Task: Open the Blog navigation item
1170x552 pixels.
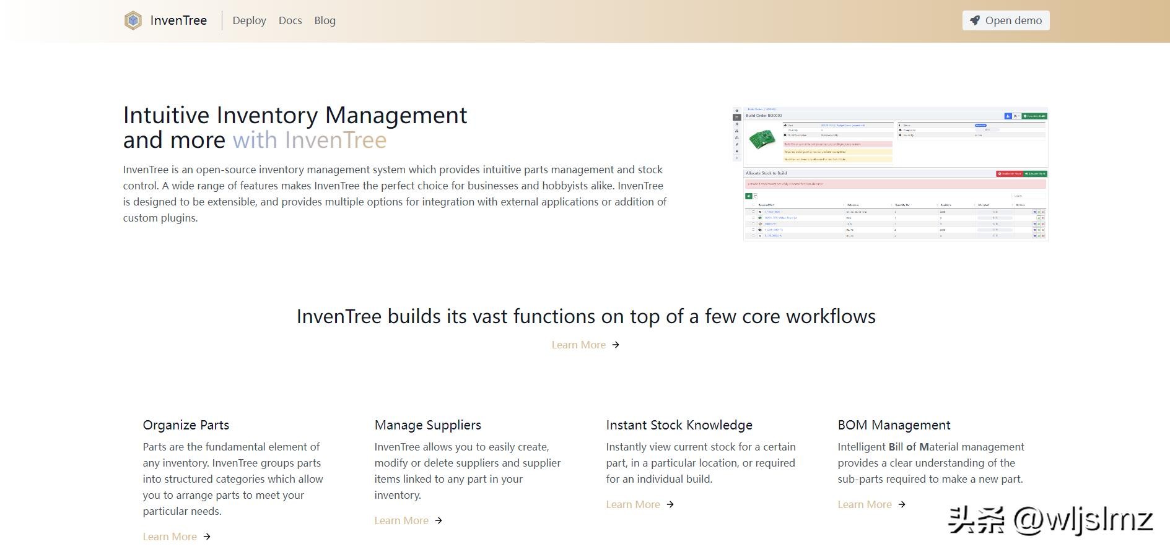Action: (325, 20)
